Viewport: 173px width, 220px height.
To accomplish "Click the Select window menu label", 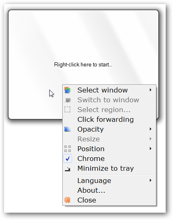I will [x=103, y=90].
